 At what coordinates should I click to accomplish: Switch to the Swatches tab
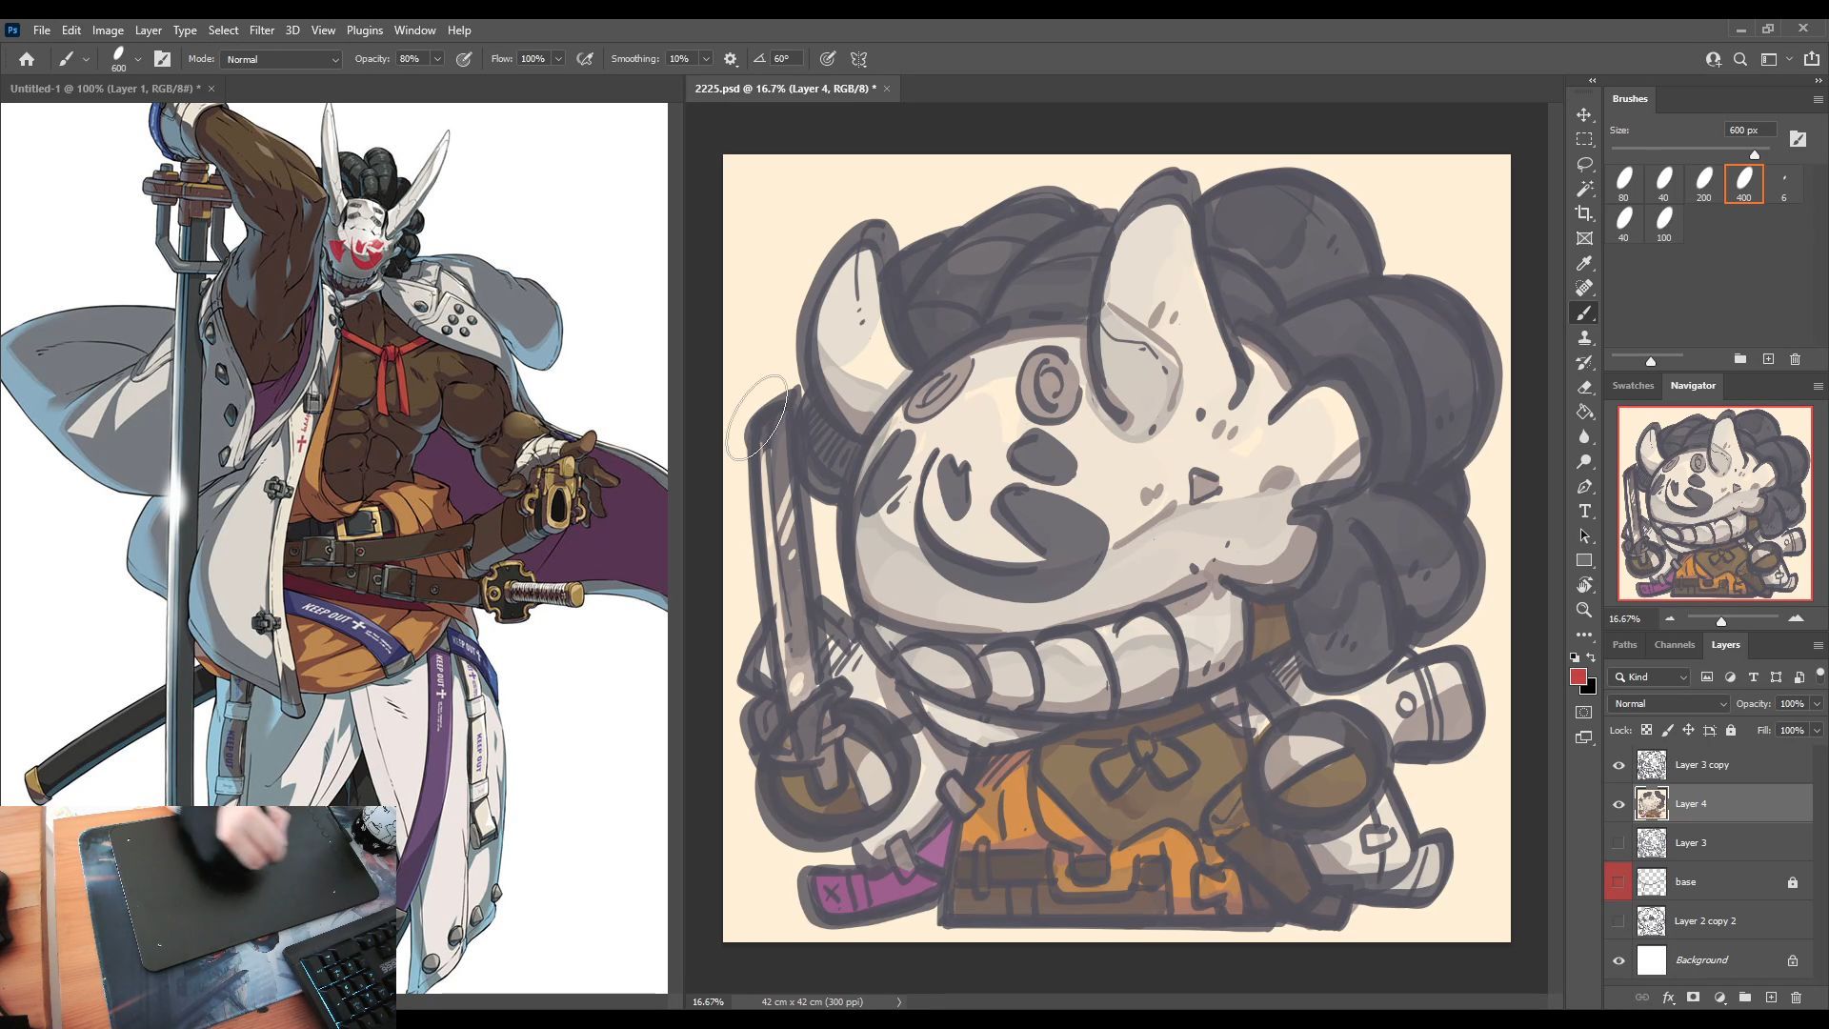[x=1633, y=386]
